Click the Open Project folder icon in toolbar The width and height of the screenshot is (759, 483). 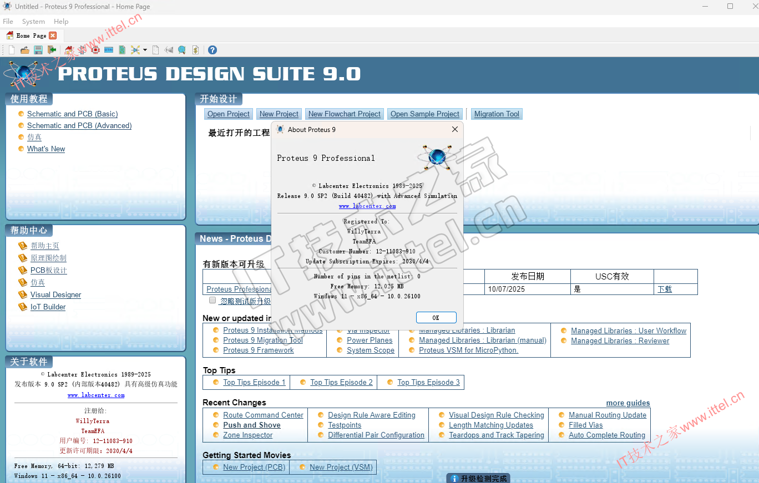point(25,50)
